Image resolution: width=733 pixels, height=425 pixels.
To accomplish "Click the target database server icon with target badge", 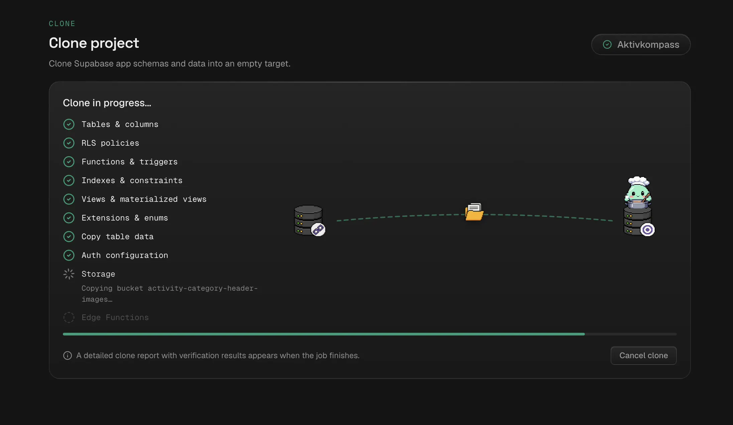I will (639, 222).
